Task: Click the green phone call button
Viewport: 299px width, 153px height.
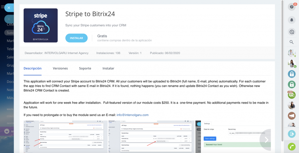Action: click(x=292, y=147)
